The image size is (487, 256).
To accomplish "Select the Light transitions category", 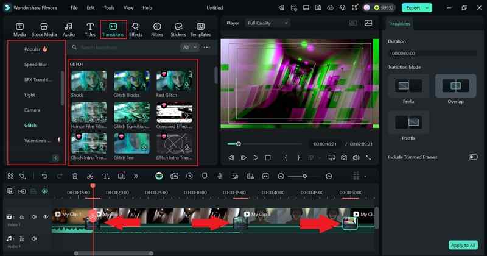I will [29, 95].
